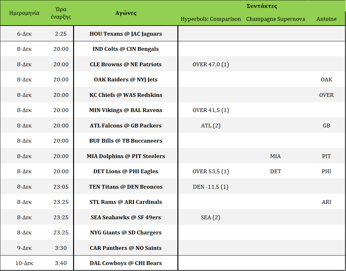The width and height of the screenshot is (346, 271).
Task: Select the SEA (2) pick cell
Action: 210,217
